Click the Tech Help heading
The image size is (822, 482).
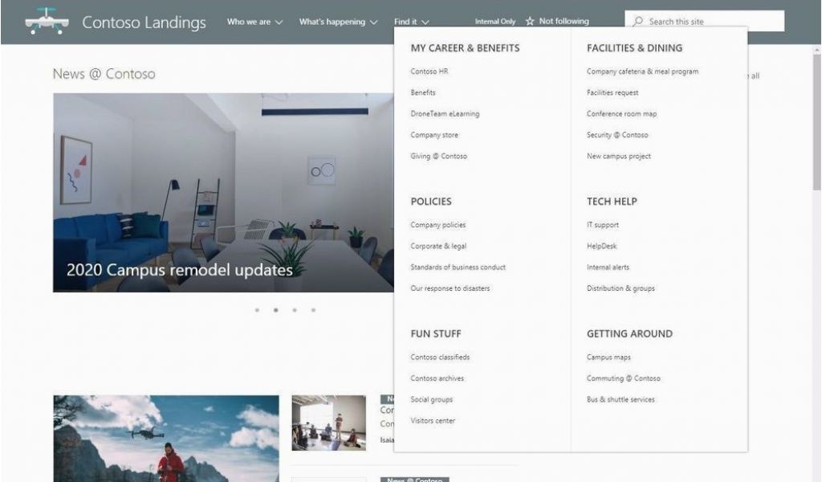612,202
